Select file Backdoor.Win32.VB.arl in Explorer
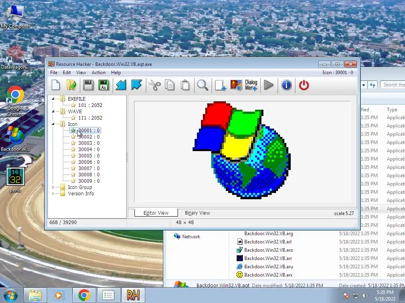405x303 pixels. [268, 242]
